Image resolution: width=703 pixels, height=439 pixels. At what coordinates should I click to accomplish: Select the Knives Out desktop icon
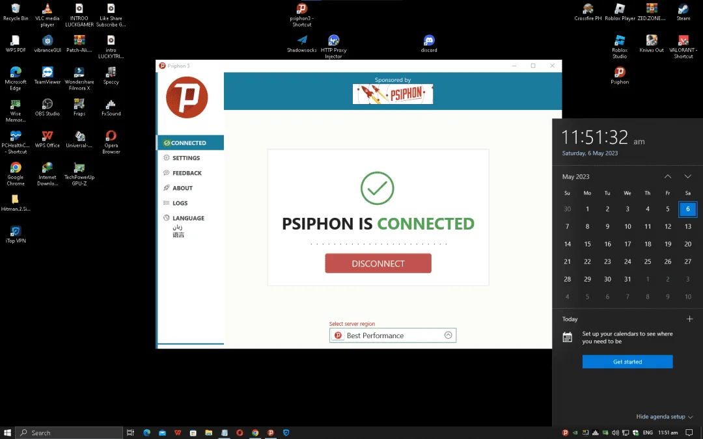[x=652, y=44]
